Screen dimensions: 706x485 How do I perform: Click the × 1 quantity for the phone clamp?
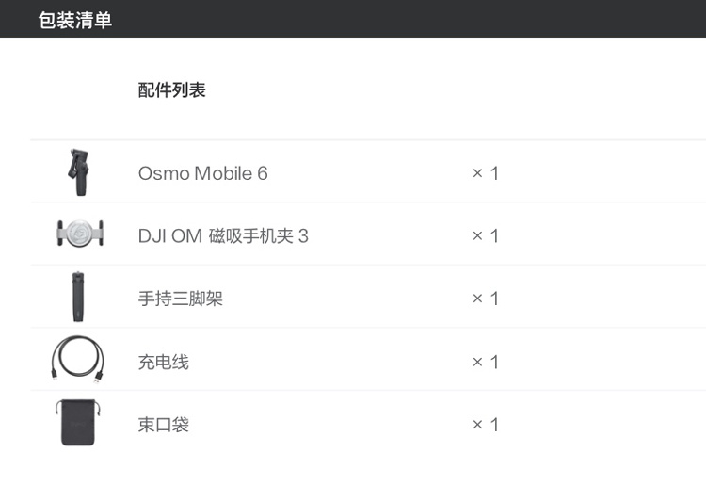pyautogui.click(x=485, y=235)
